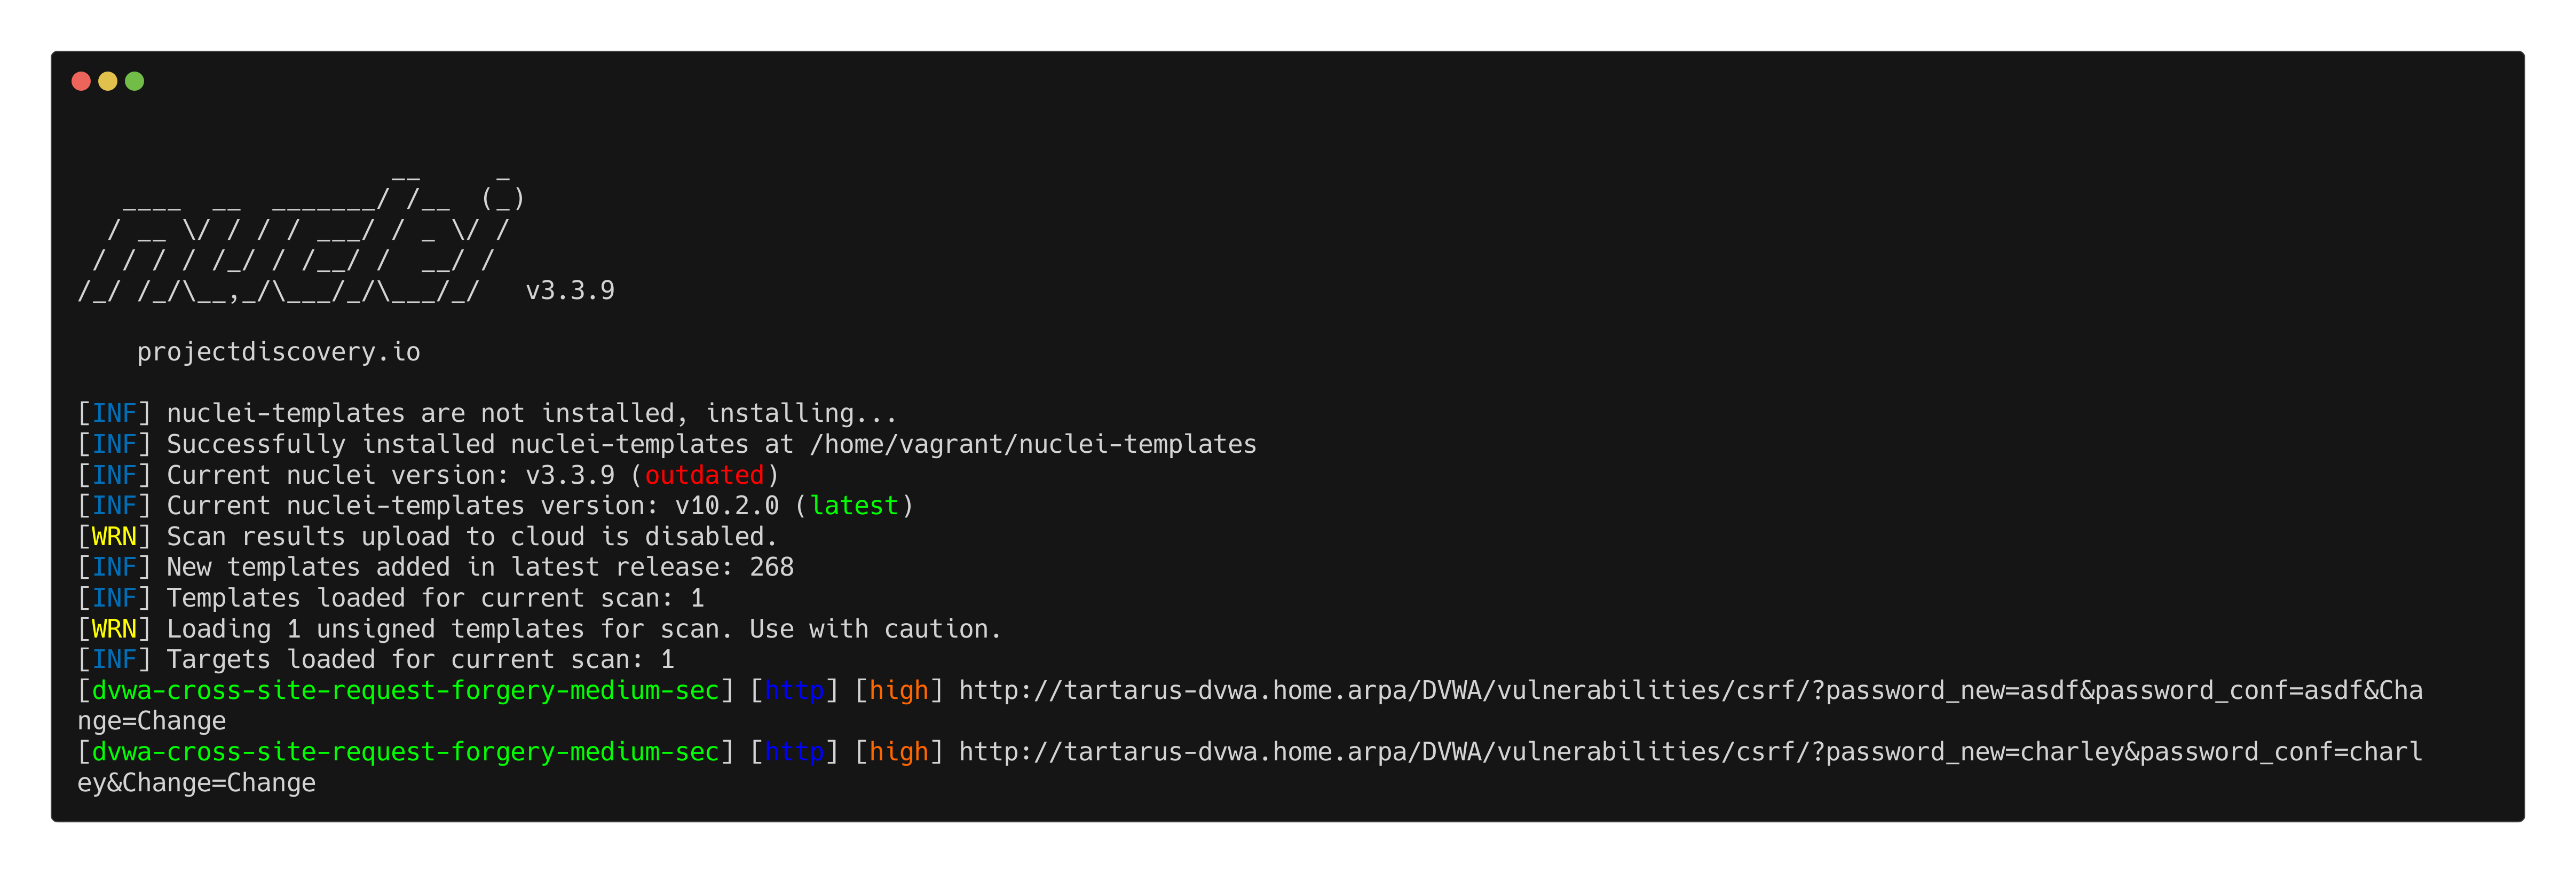Viewport: 2576px width, 873px height.
Task: Click the WRN tag on cloud upload line
Action: (x=114, y=537)
